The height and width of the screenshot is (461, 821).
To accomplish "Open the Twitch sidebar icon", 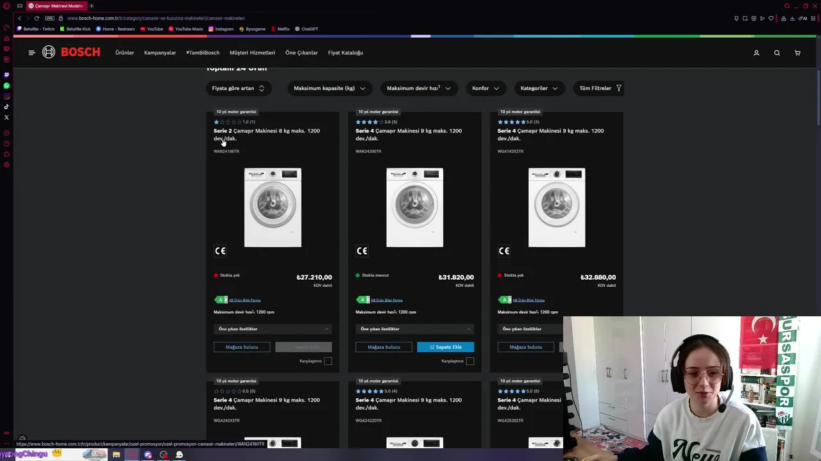I will coord(6,75).
